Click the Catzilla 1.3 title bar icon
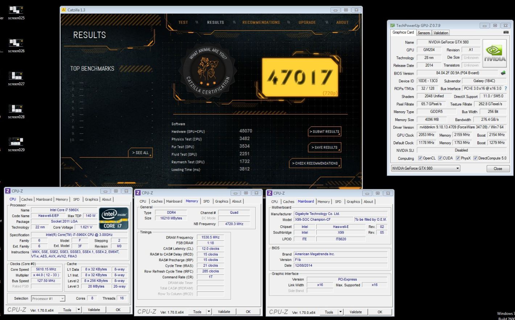The width and height of the screenshot is (515, 320). click(64, 10)
